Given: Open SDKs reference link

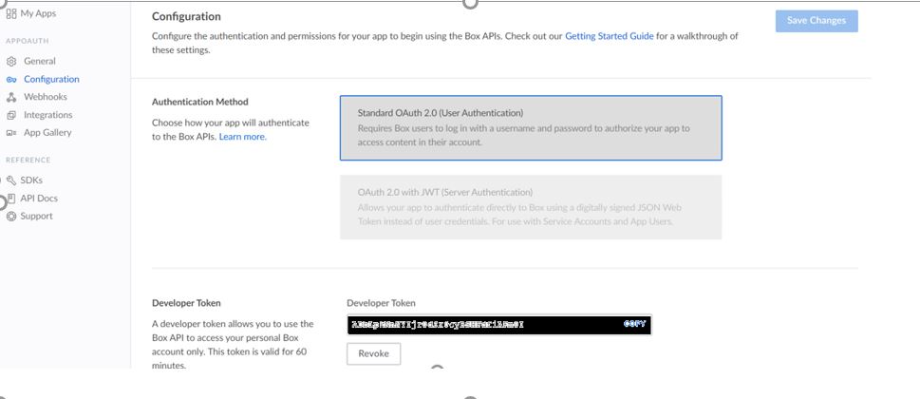Looking at the screenshot, I should point(31,180).
